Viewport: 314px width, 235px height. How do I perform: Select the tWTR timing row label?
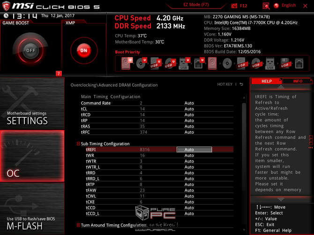(91, 161)
